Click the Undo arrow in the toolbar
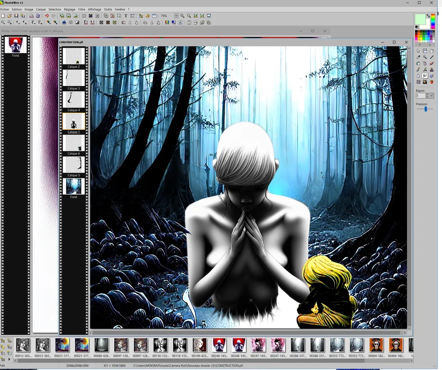Image resolution: width=442 pixels, height=370 pixels. click(x=47, y=16)
